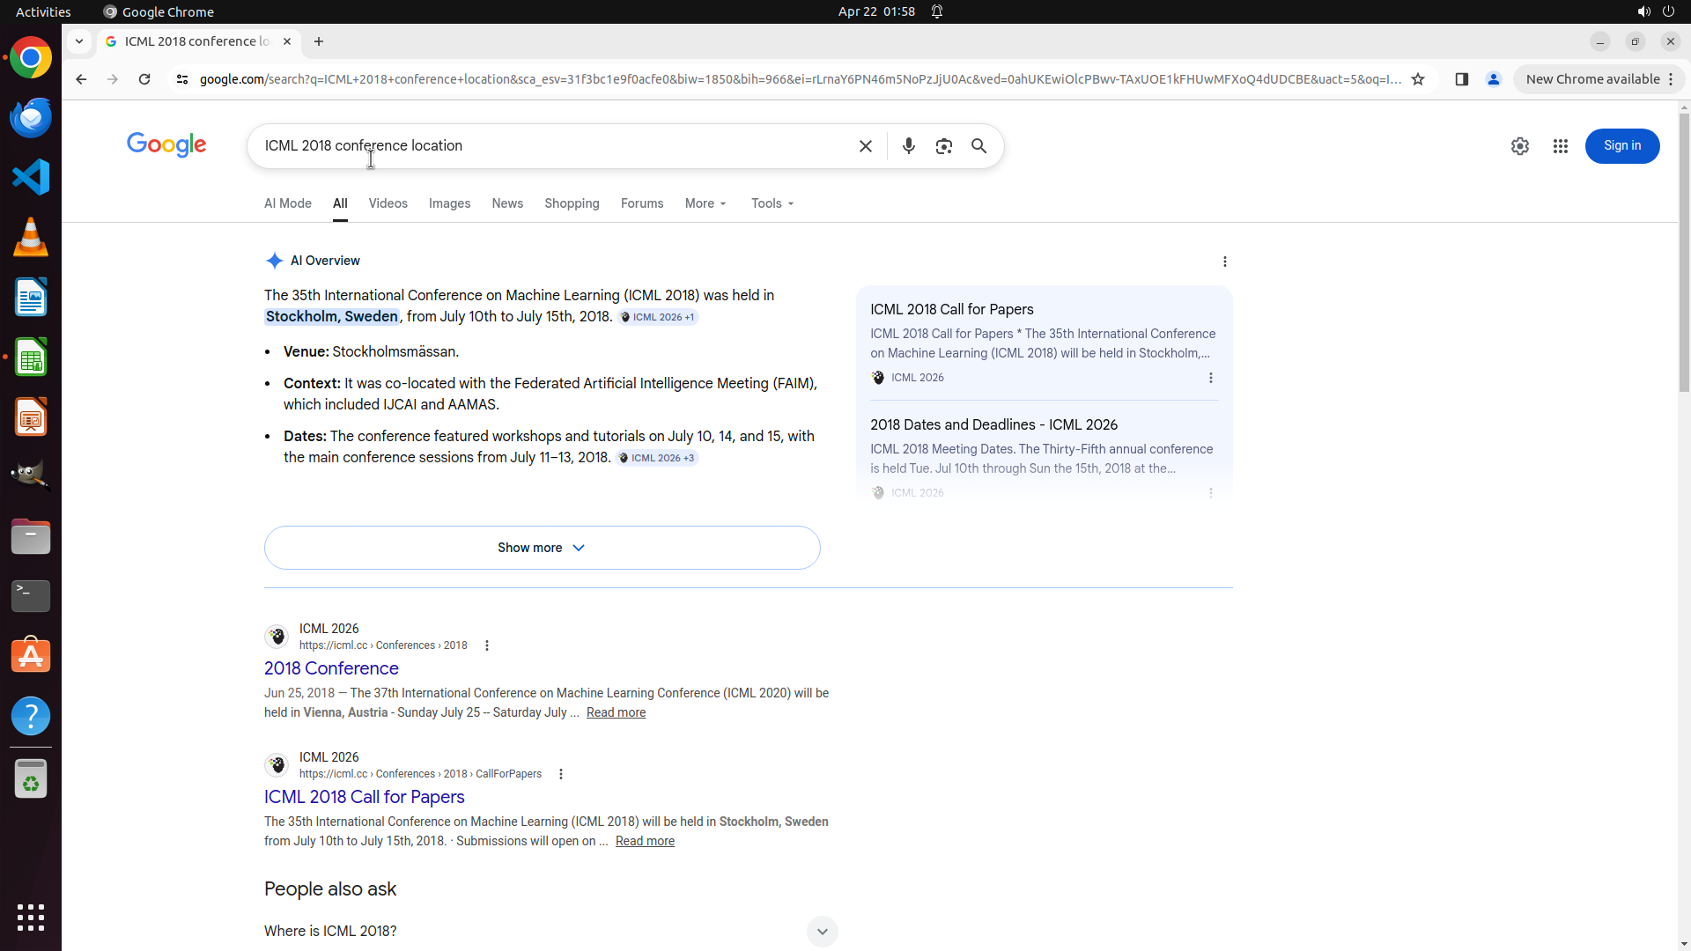
Task: Expand 'Where is ICML 2018?' question
Action: 821,932
